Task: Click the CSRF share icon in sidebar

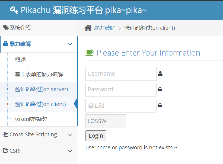Action: pyautogui.click(x=5, y=150)
